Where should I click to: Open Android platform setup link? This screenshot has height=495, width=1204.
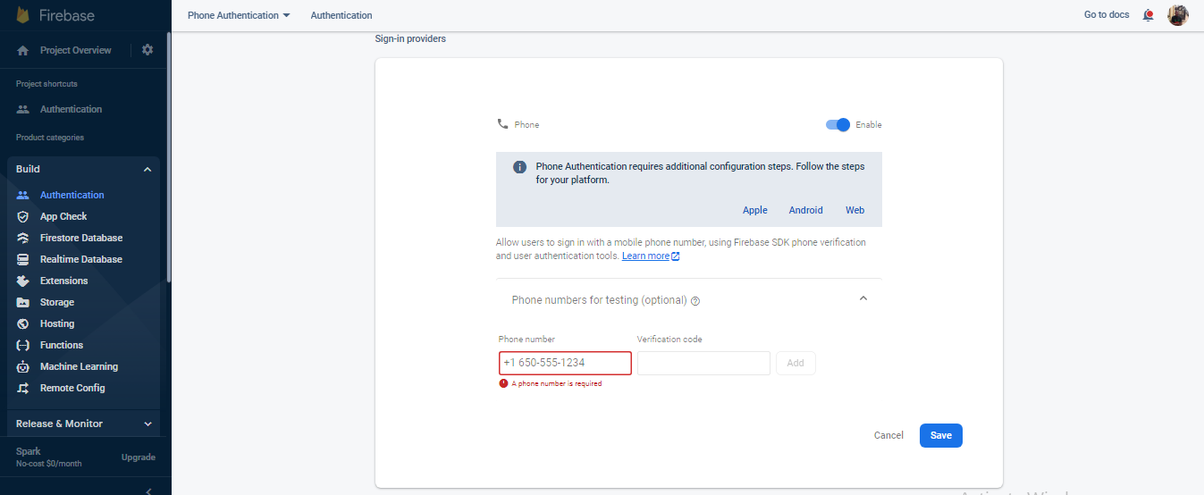805,210
